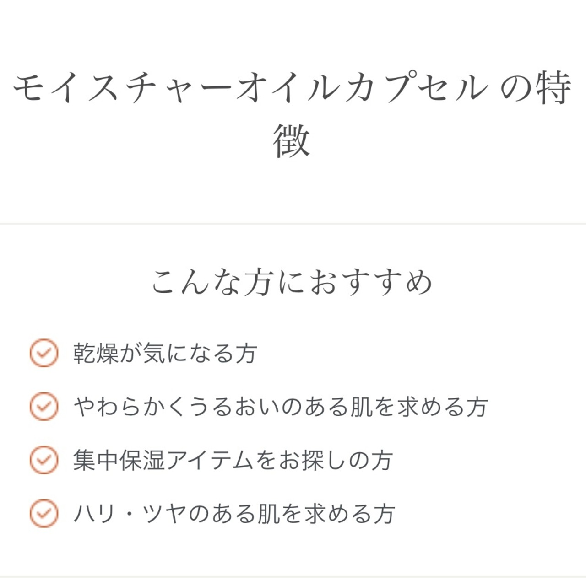Click the checkmark icon beside 乾燥が気になる方
The height and width of the screenshot is (580, 586).
(x=44, y=353)
